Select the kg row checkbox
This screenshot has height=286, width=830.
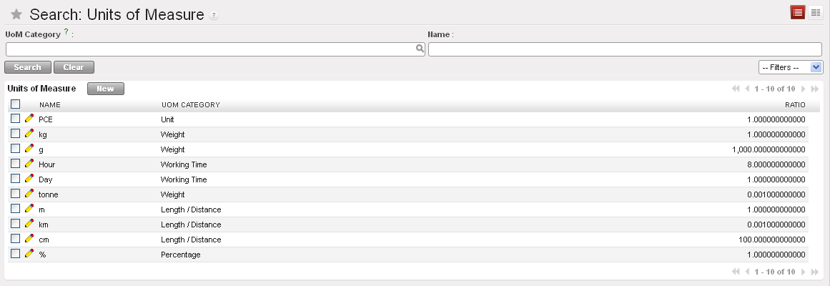tap(16, 134)
